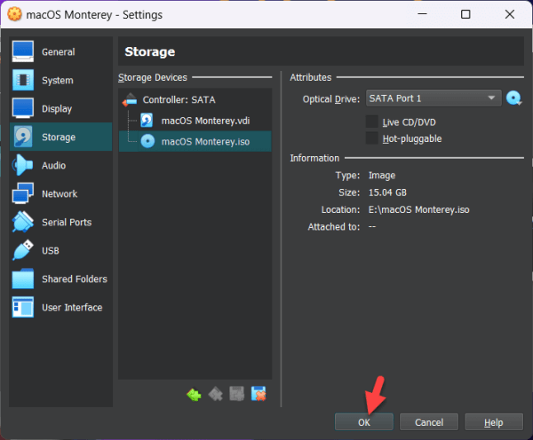Enable the Live CD/DVD checkbox
This screenshot has width=533, height=440.
pos(372,122)
